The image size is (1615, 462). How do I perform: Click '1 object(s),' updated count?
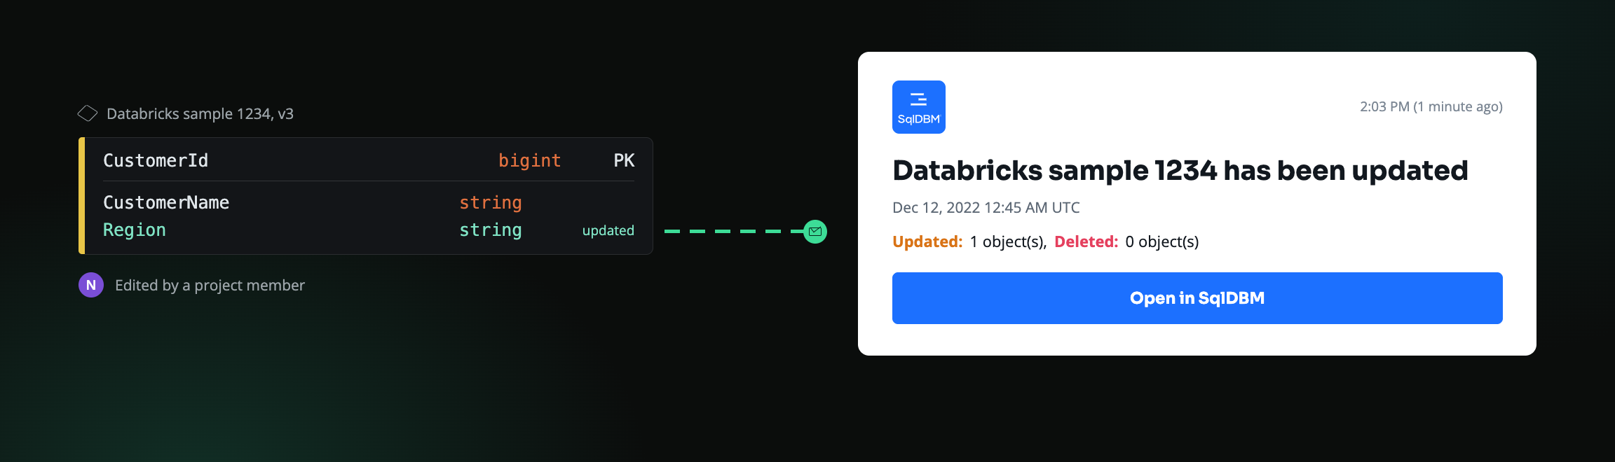pos(1009,241)
